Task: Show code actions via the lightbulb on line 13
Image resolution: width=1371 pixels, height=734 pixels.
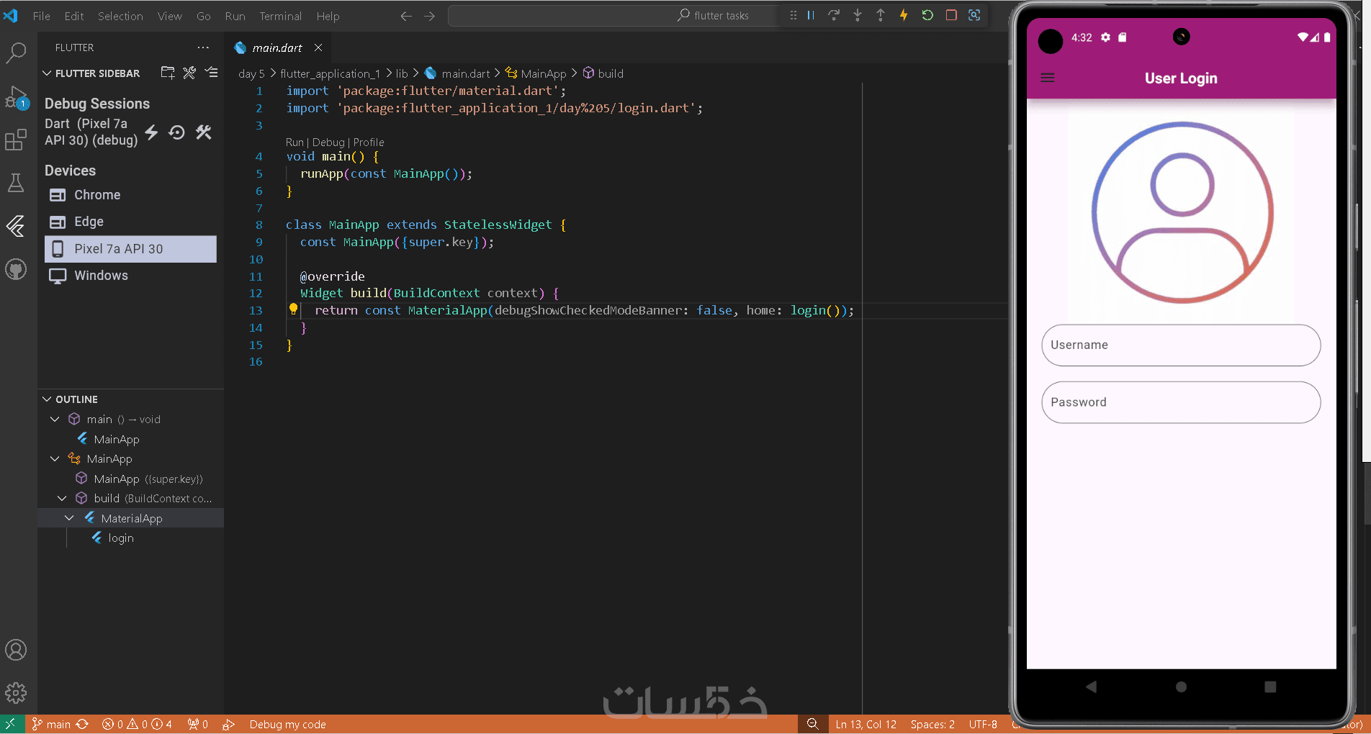Action: tap(293, 309)
